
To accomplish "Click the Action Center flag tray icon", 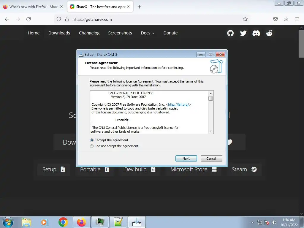I will 267,222.
